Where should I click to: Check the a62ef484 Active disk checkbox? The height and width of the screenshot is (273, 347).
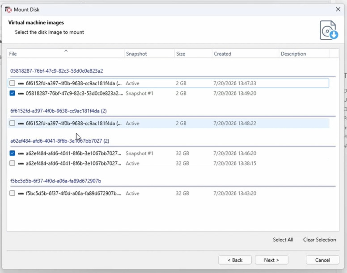(13, 163)
